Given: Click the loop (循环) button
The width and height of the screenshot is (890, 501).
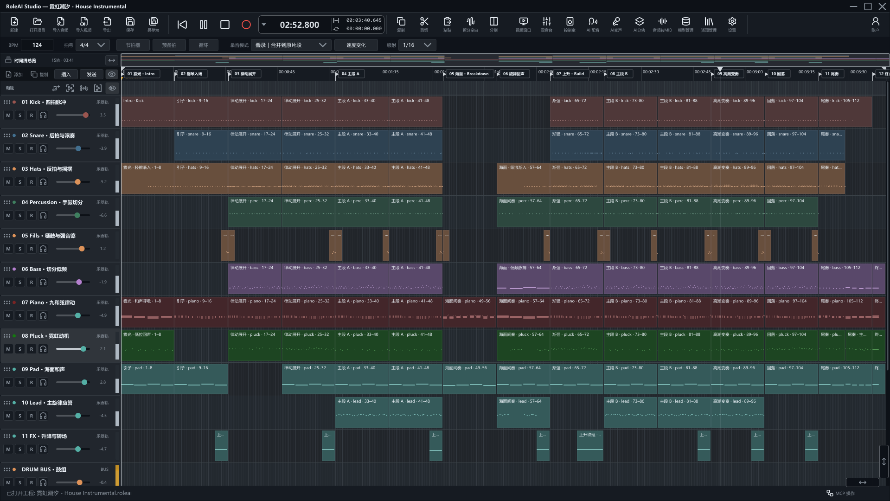Looking at the screenshot, I should point(204,45).
